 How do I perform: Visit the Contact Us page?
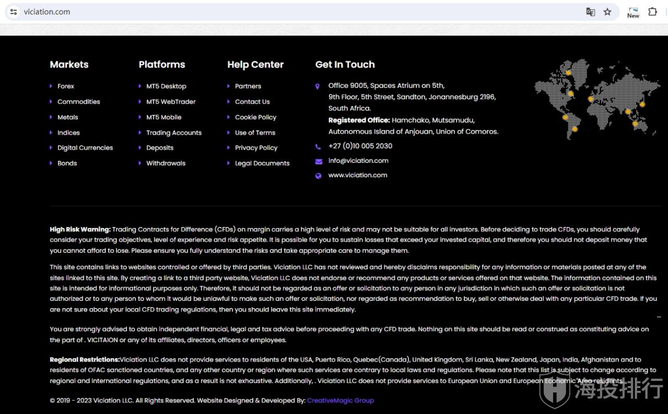[252, 102]
